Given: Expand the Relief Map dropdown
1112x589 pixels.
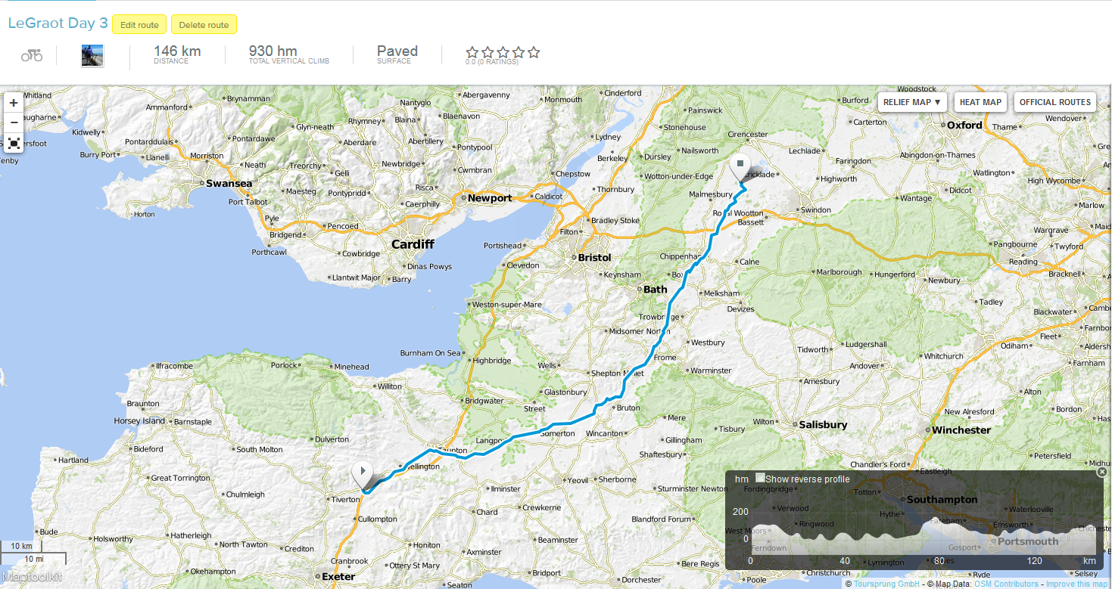Looking at the screenshot, I should pyautogui.click(x=912, y=102).
